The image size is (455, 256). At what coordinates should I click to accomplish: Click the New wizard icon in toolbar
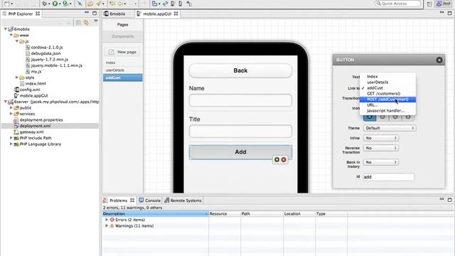(x=7, y=4)
